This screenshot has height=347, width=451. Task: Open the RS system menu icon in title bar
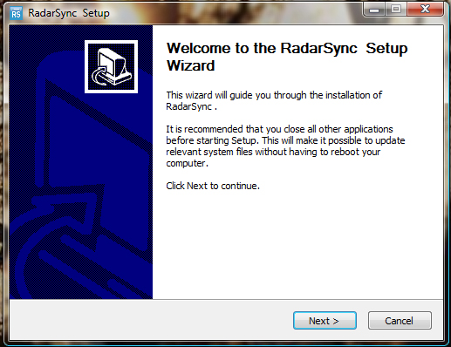tap(16, 13)
